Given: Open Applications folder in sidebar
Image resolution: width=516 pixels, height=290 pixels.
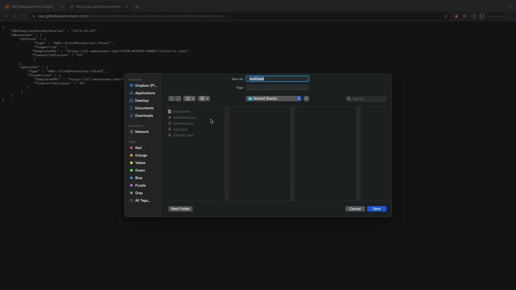Looking at the screenshot, I should point(145,93).
